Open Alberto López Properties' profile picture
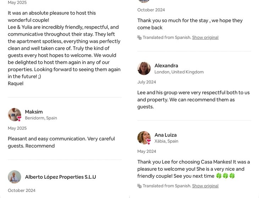Viewport: 259px width, 198px height. 14,177
